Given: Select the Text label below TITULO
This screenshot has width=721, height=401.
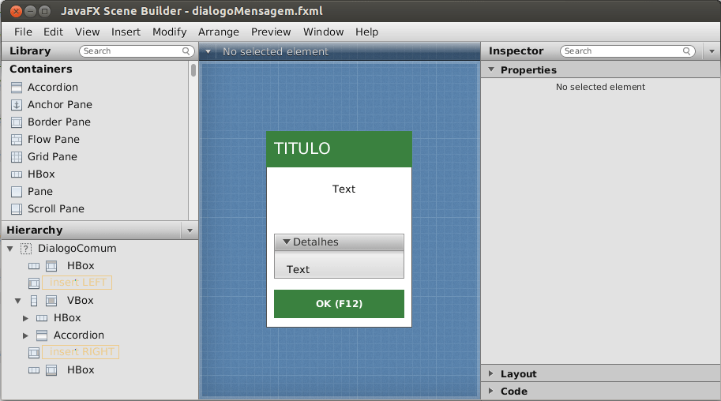Looking at the screenshot, I should 344,189.
